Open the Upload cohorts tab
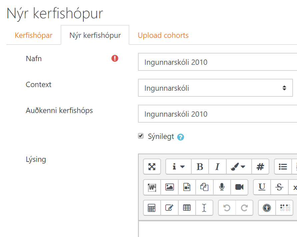Screen dimensions: 297x237 (163, 35)
